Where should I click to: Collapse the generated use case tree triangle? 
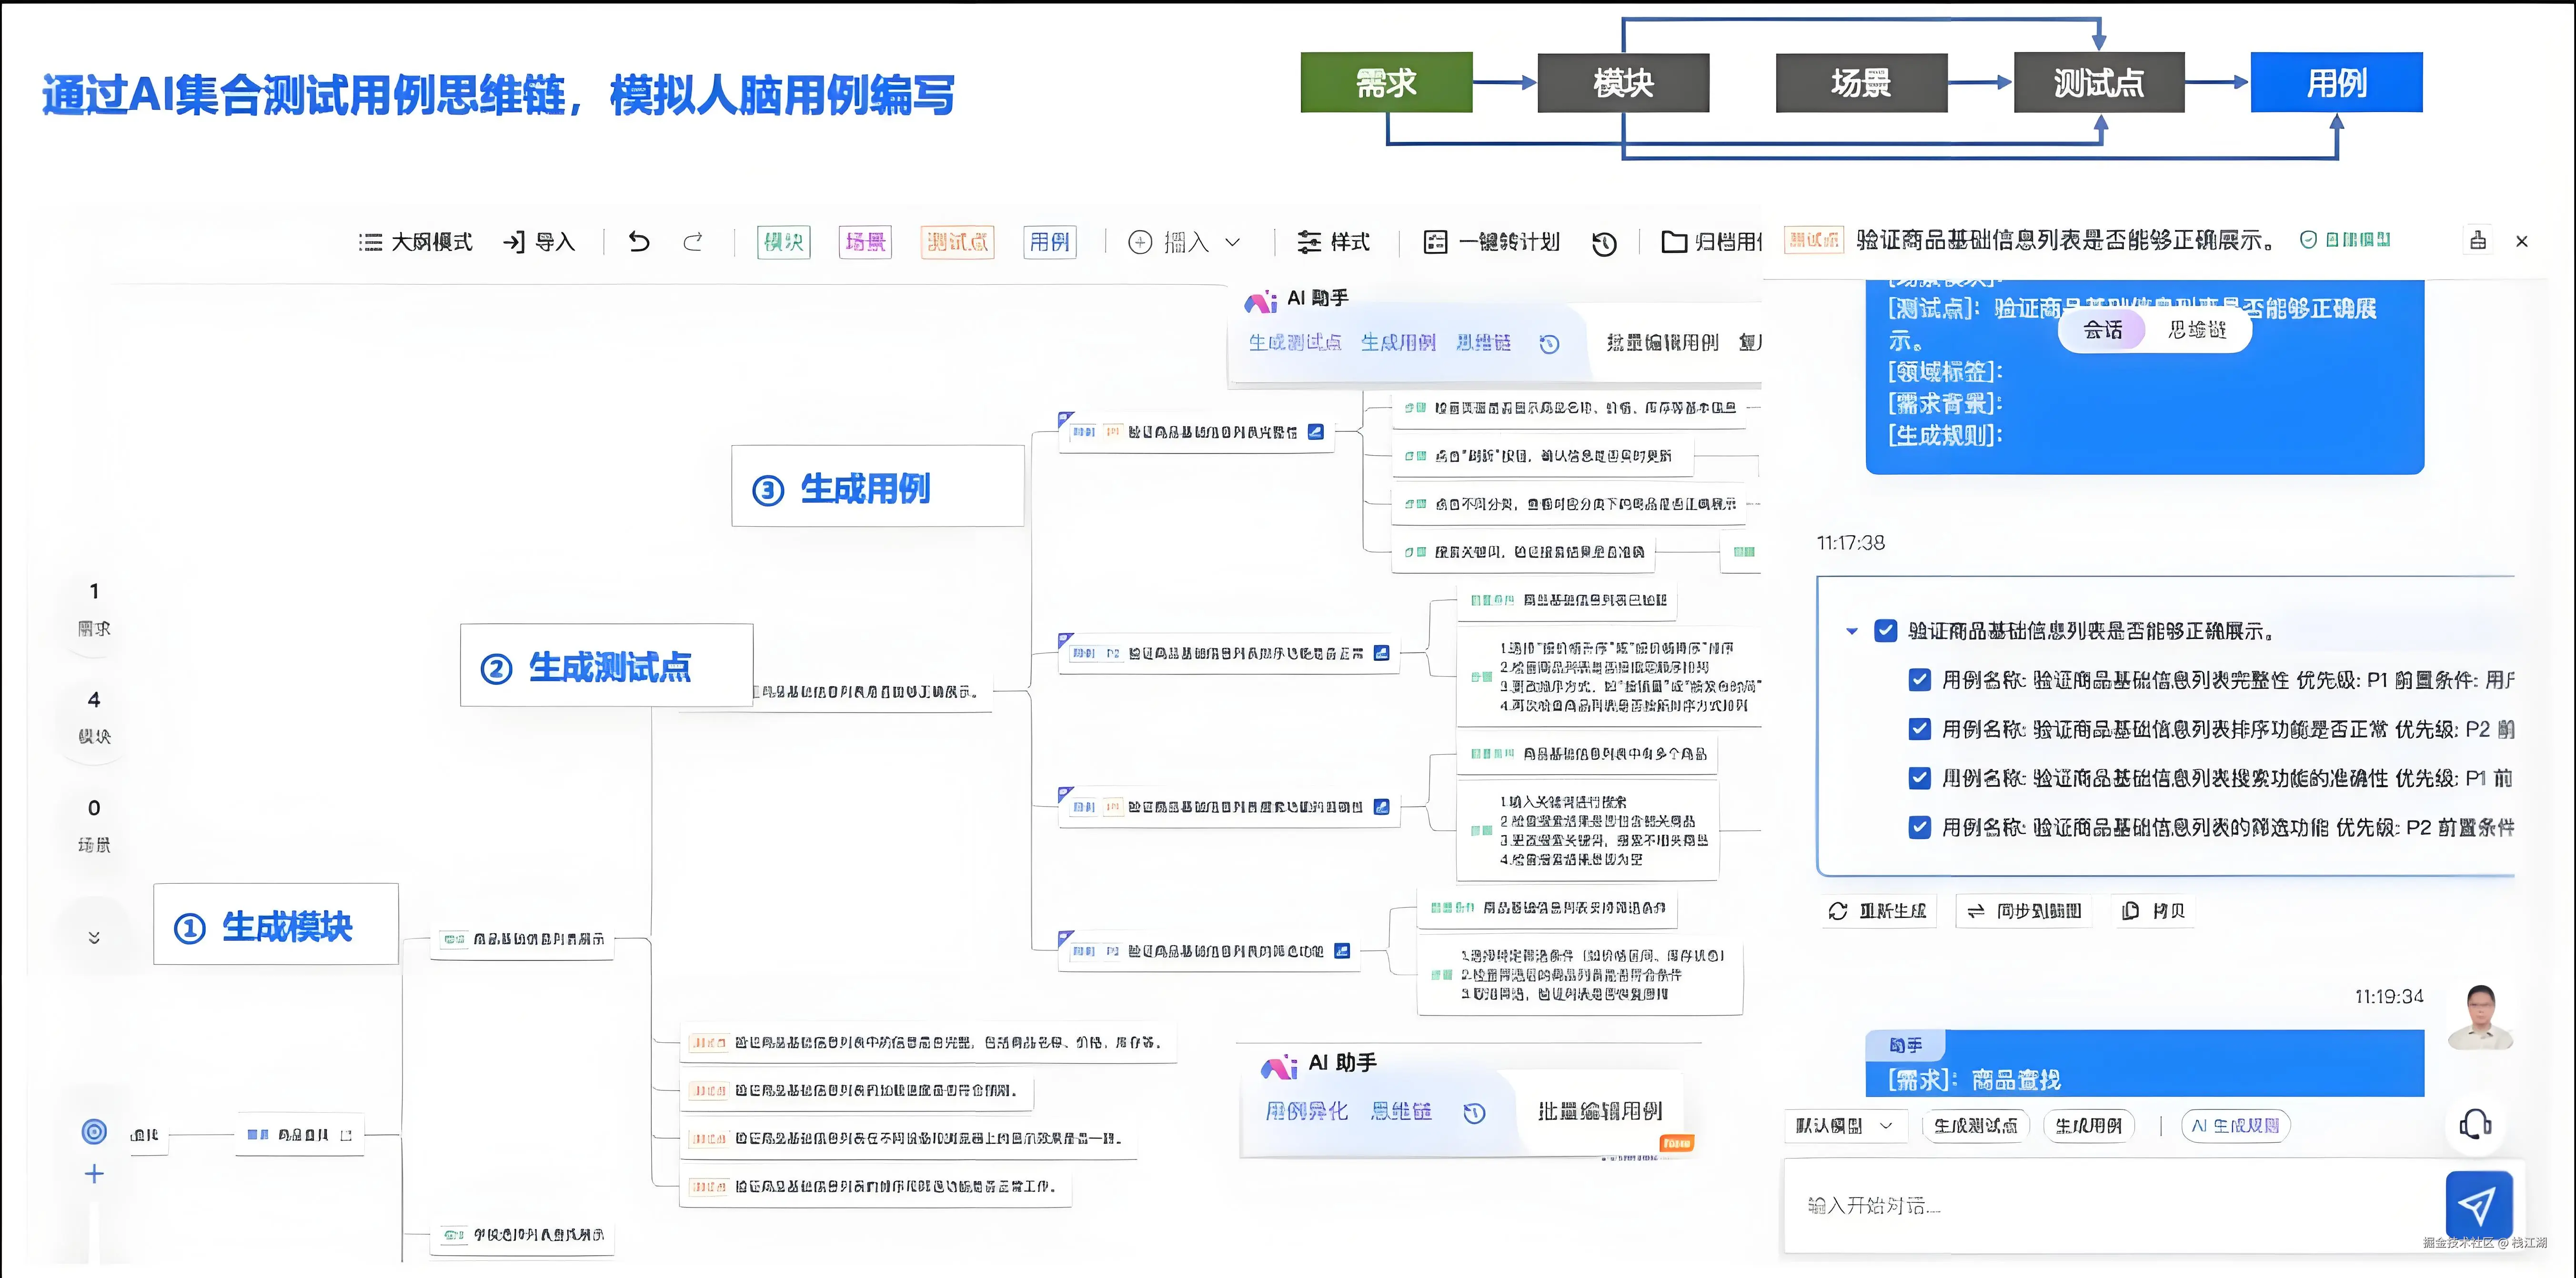[1852, 631]
